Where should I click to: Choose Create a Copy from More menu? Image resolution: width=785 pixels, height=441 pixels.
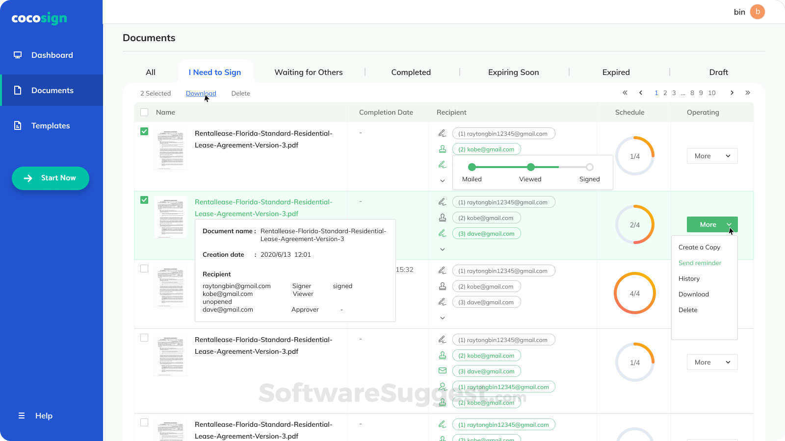coord(699,247)
